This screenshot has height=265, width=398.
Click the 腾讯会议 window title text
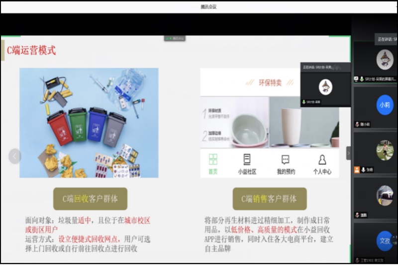click(x=208, y=7)
